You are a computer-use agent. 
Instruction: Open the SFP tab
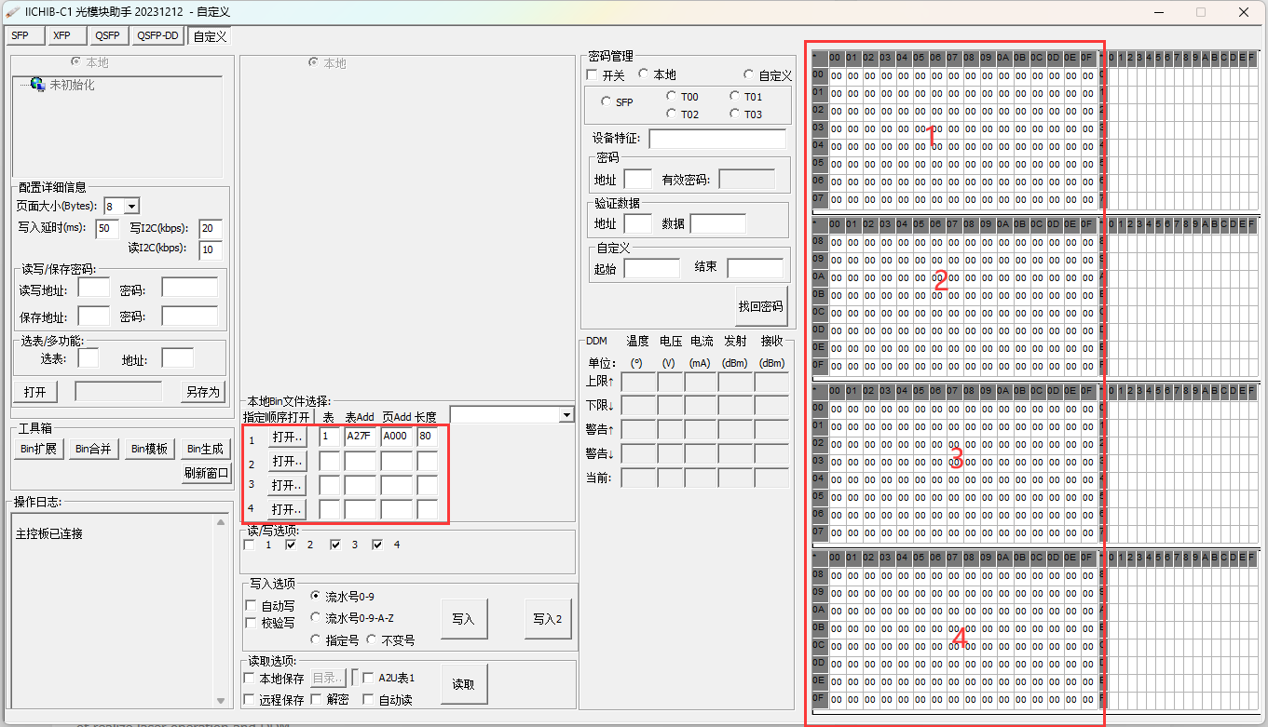[24, 35]
